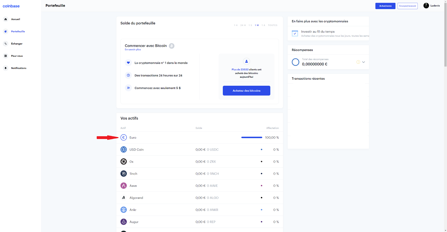The image size is (447, 232).
Task: Click the 0 REP balance text
Action: [211, 222]
